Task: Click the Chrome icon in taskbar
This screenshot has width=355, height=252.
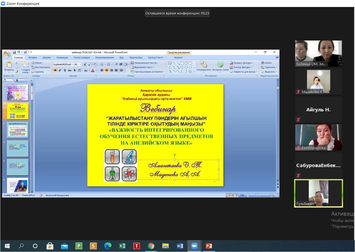Action: (151, 246)
